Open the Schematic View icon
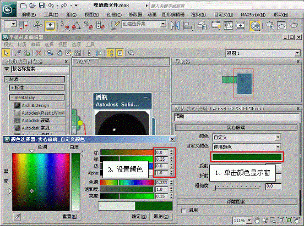The image size is (304, 226). click(241, 25)
